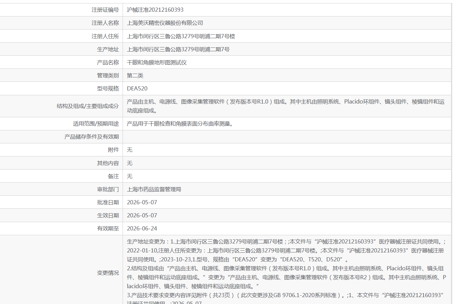Click the 型号规格 label
This screenshot has width=458, height=304.
108,88
